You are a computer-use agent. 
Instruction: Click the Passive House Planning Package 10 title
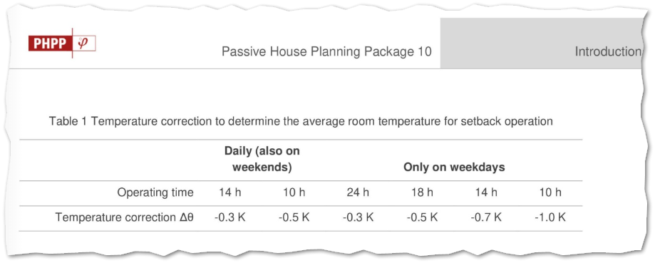pos(326,52)
